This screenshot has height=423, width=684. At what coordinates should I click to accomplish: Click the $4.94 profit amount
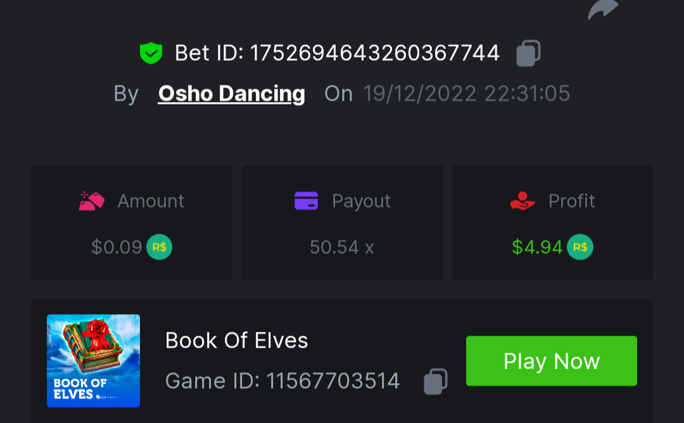point(537,247)
